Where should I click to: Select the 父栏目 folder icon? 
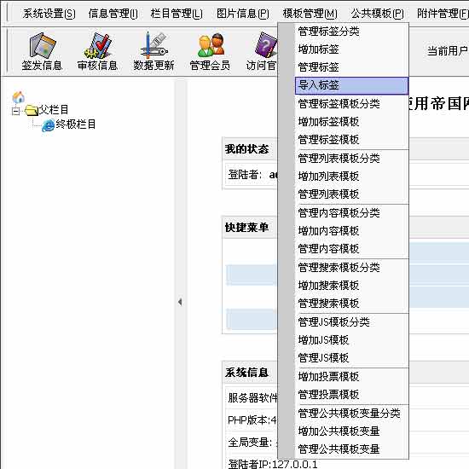(32, 110)
